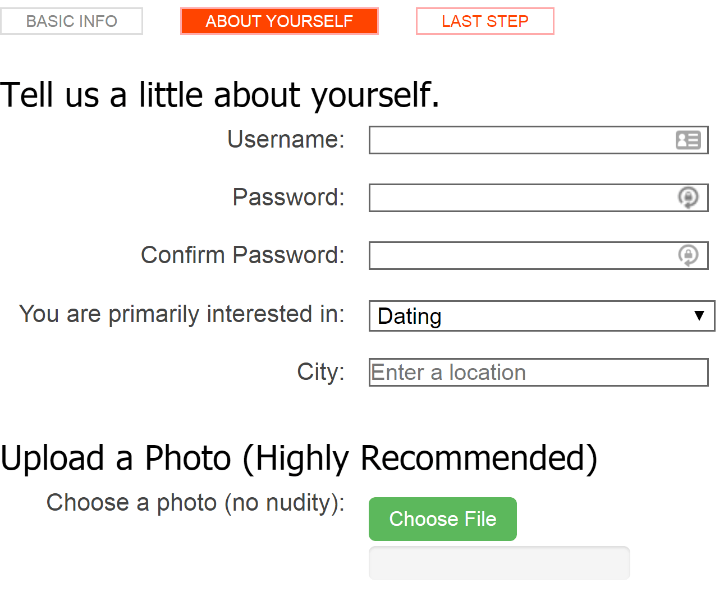Switch to the LAST STEP tab

coord(485,21)
